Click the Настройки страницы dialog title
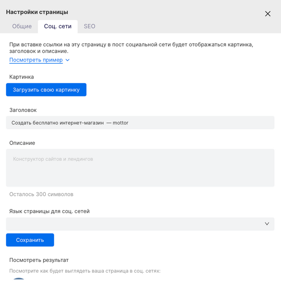Screen dimensions: 281x283 [x=37, y=12]
